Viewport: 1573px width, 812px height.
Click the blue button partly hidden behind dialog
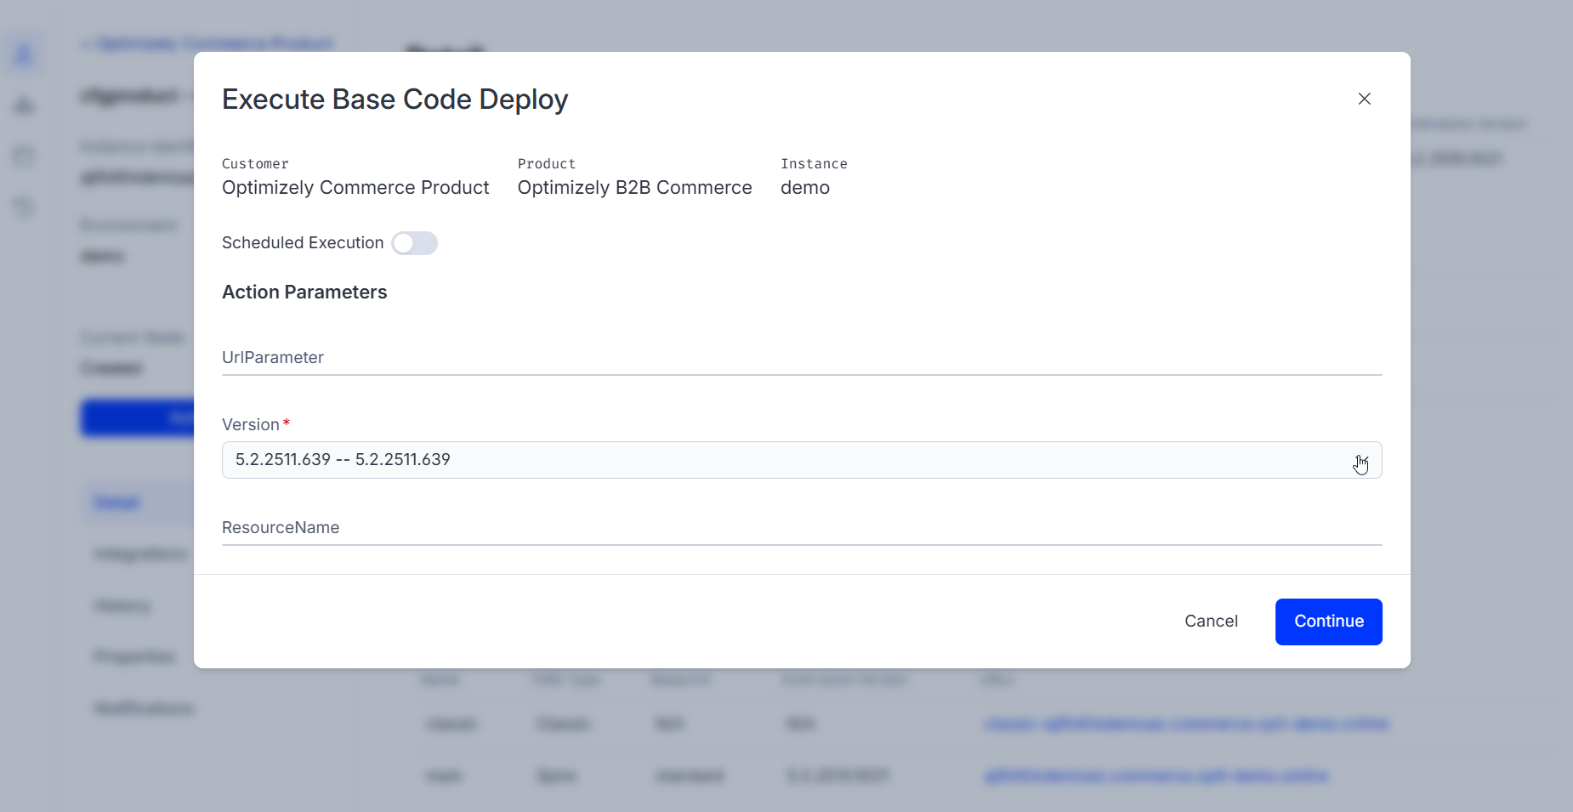pyautogui.click(x=138, y=417)
